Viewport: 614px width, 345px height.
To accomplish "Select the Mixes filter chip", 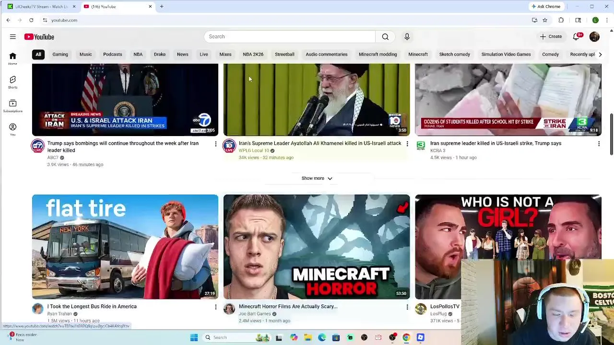I will click(x=225, y=54).
